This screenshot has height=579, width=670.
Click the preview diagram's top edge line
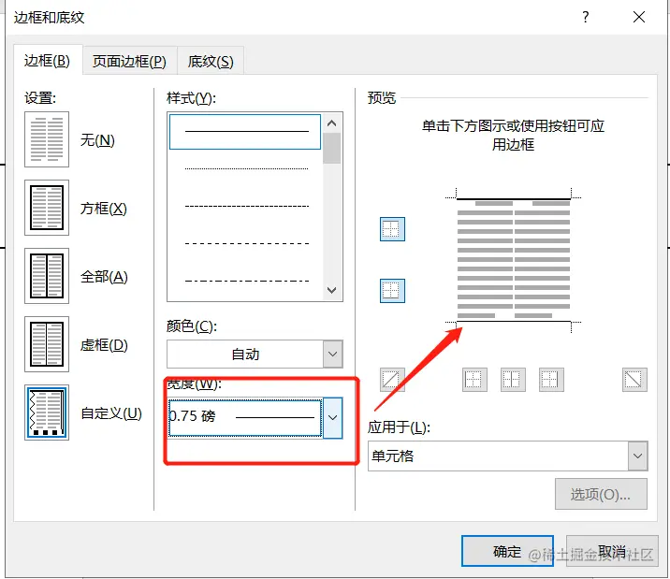click(514, 199)
